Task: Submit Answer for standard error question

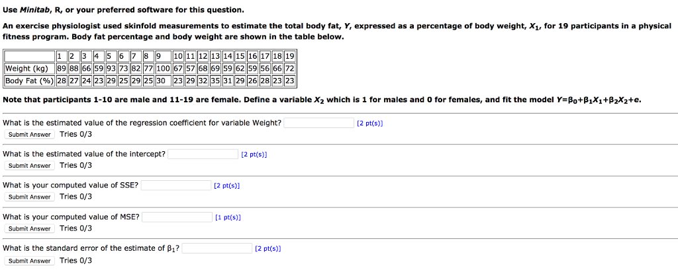Action: (30, 261)
